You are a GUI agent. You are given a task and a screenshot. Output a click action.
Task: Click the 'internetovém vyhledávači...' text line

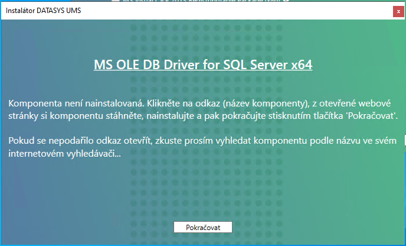65,154
